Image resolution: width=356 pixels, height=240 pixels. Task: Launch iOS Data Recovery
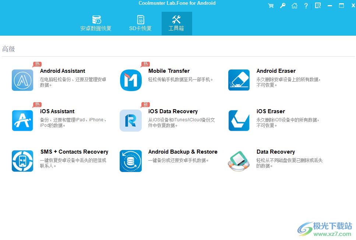pyautogui.click(x=131, y=120)
